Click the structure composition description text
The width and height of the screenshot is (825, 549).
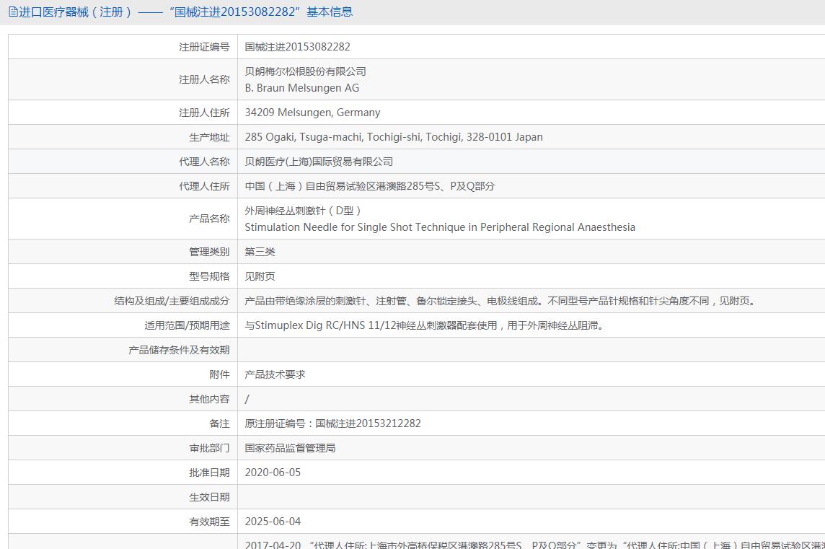click(500, 301)
